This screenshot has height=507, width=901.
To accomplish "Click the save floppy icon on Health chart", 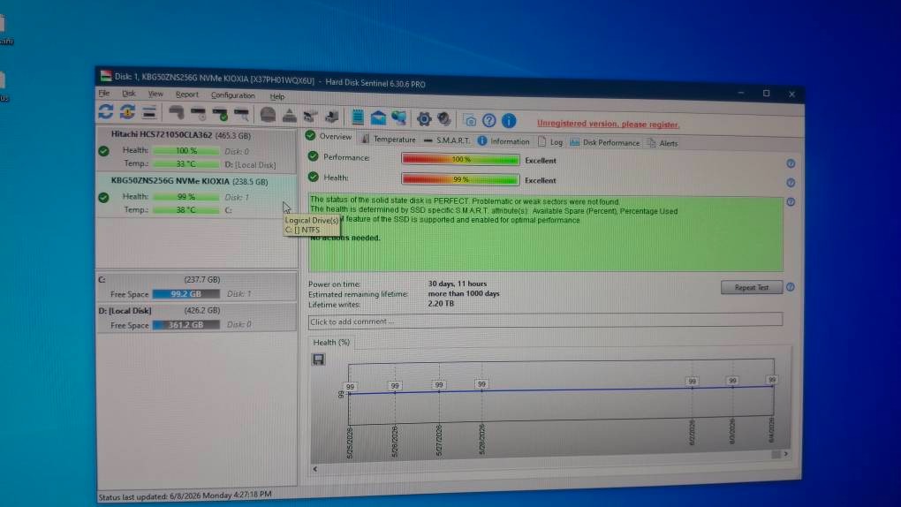I will 318,359.
